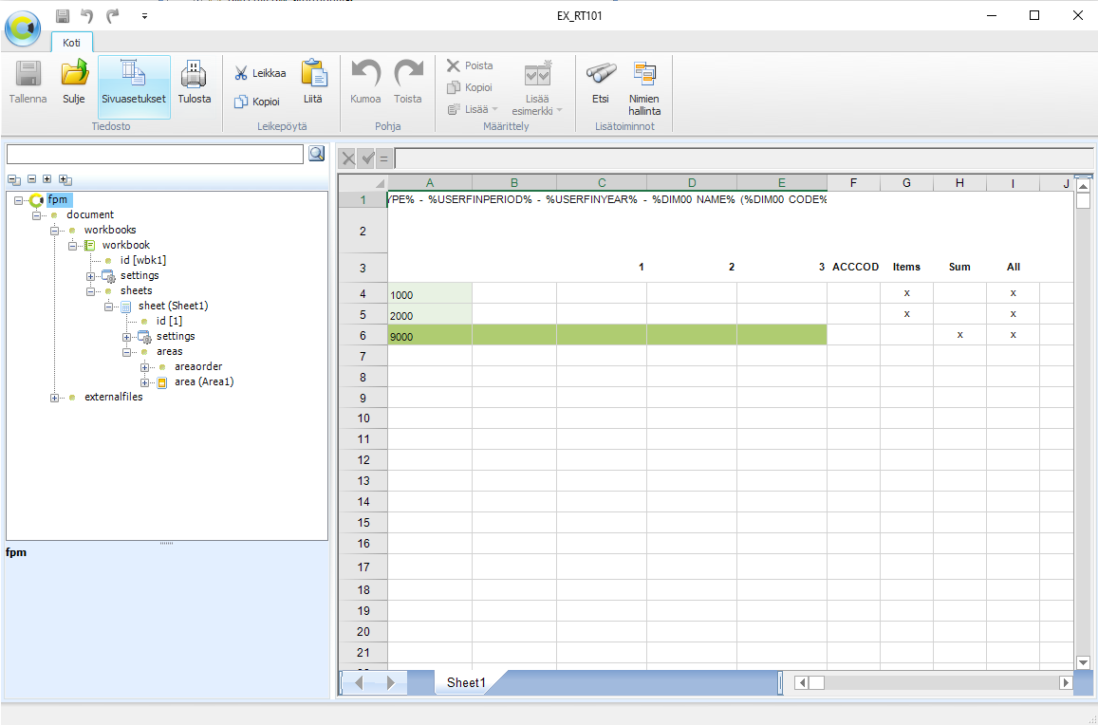Click the Leikkaa scissors icon
Image resolution: width=1098 pixels, height=725 pixels.
click(241, 74)
